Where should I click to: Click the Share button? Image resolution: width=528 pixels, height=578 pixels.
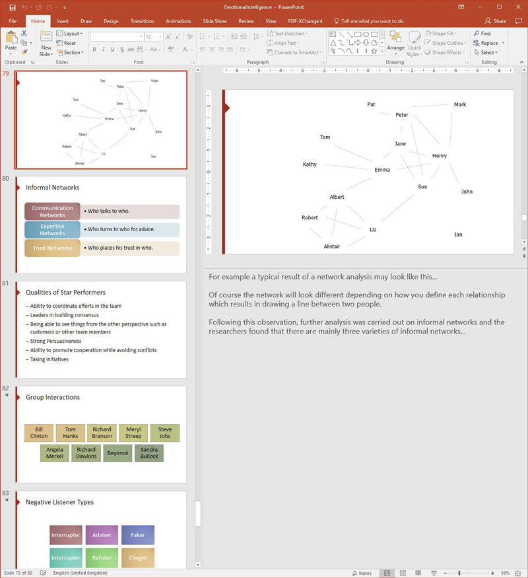click(x=495, y=21)
